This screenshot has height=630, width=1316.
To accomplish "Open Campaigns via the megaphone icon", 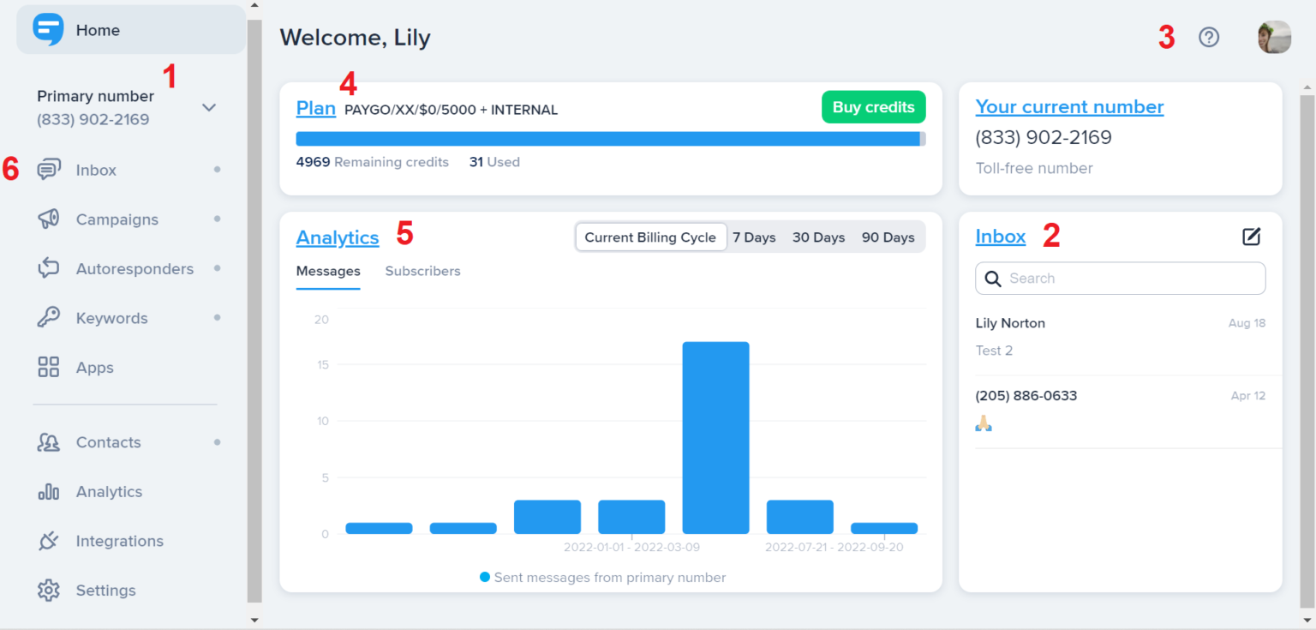I will pyautogui.click(x=49, y=219).
